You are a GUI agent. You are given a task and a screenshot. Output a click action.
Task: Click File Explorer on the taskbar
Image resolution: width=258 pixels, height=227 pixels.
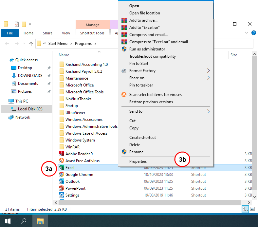(x=40, y=221)
